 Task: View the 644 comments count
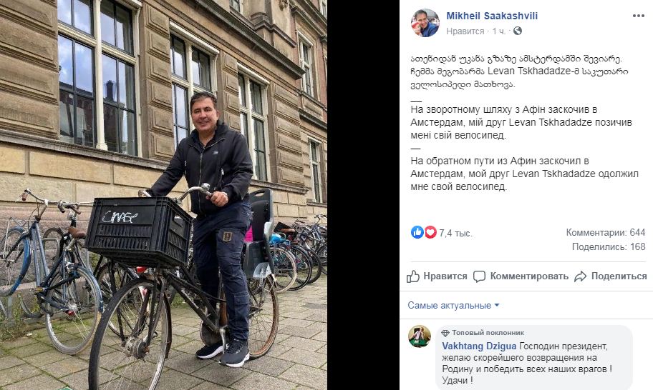(606, 233)
